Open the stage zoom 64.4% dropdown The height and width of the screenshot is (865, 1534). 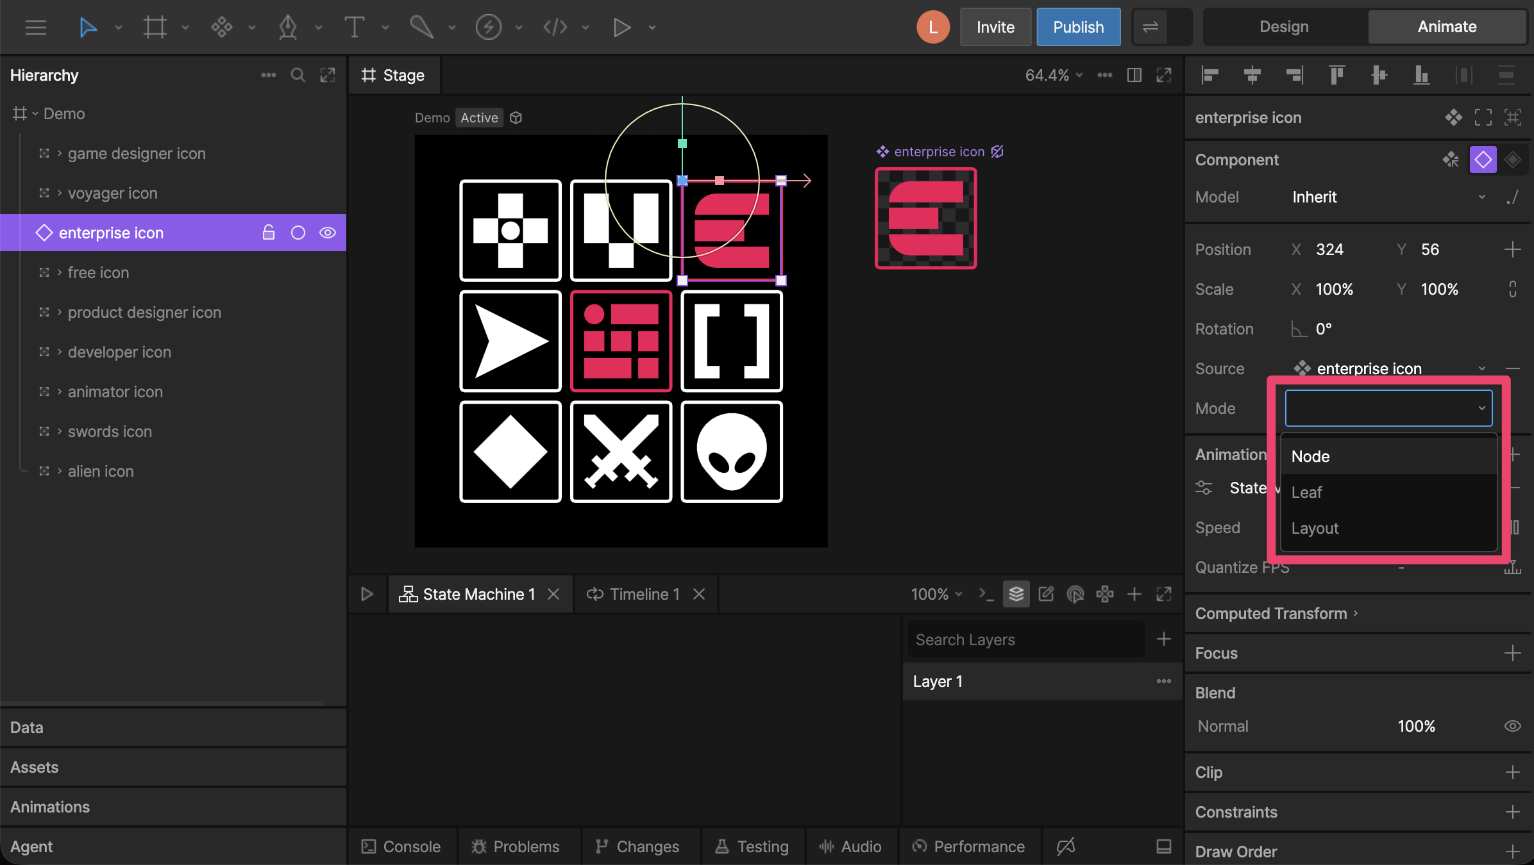[x=1054, y=76]
